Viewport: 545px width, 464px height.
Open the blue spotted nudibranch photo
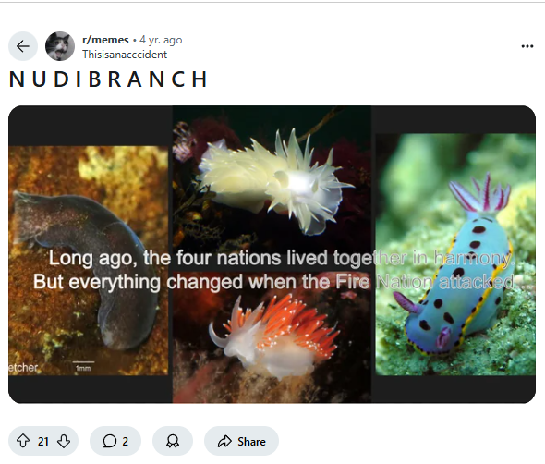[x=455, y=254]
